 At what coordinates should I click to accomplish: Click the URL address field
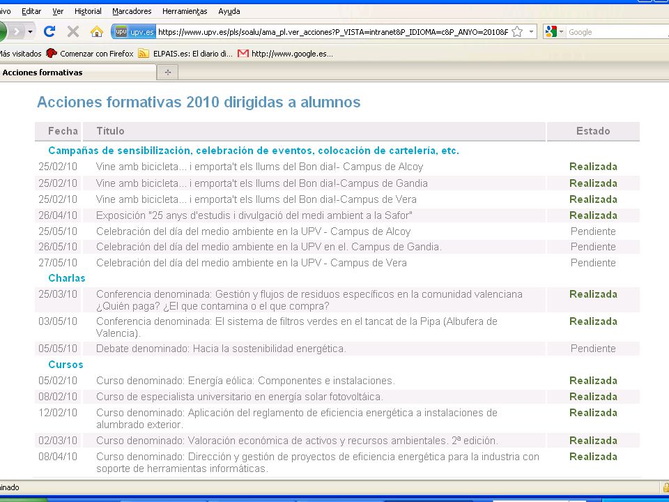tap(333, 32)
